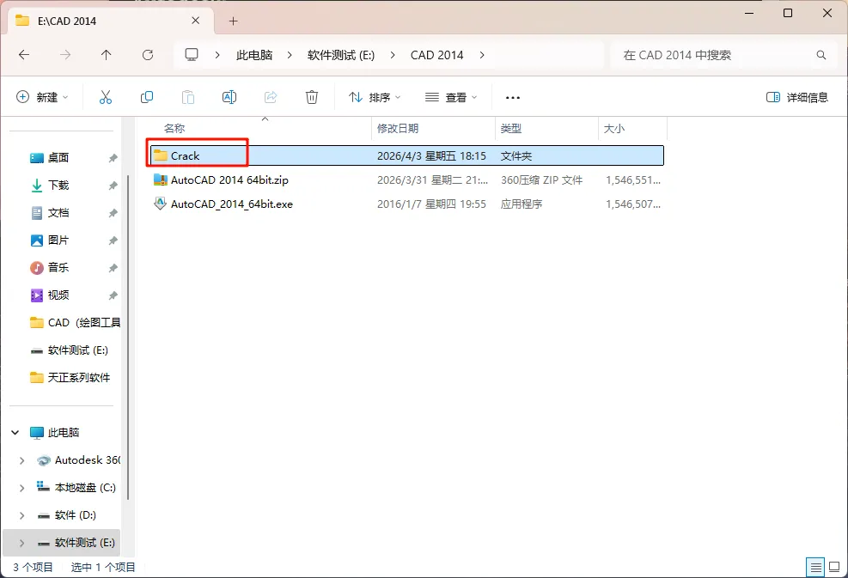Refresh the current folder view
This screenshot has width=848, height=578.
(148, 55)
